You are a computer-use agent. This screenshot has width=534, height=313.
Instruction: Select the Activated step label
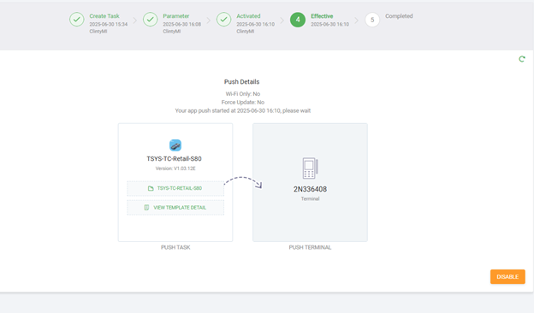click(x=248, y=16)
